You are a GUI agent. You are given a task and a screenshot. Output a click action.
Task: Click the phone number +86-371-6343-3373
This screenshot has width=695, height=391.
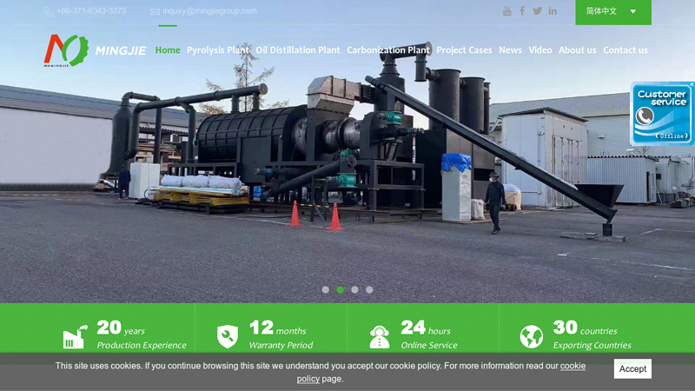pos(91,11)
